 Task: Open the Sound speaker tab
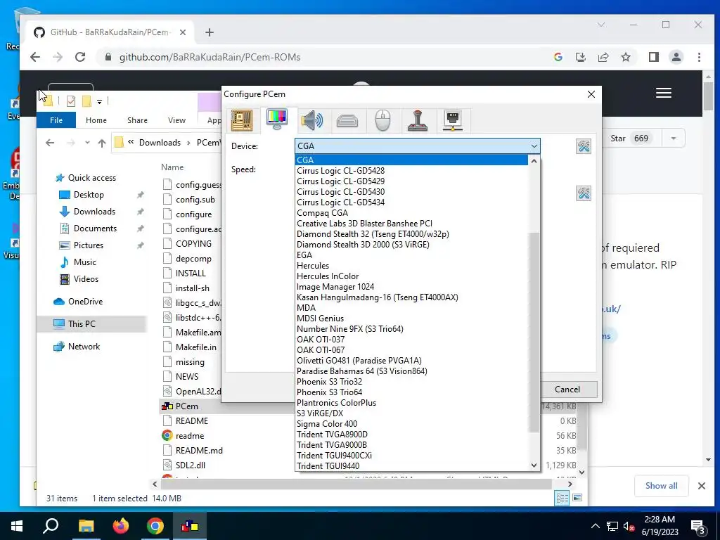pyautogui.click(x=312, y=120)
